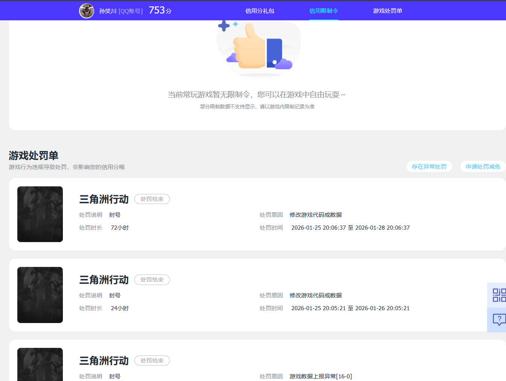This screenshot has height=381, width=506.
Task: Open the 修改游戏代码或数据 link on first card
Action: [x=315, y=215]
